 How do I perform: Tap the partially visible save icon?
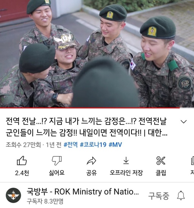coord(192,160)
